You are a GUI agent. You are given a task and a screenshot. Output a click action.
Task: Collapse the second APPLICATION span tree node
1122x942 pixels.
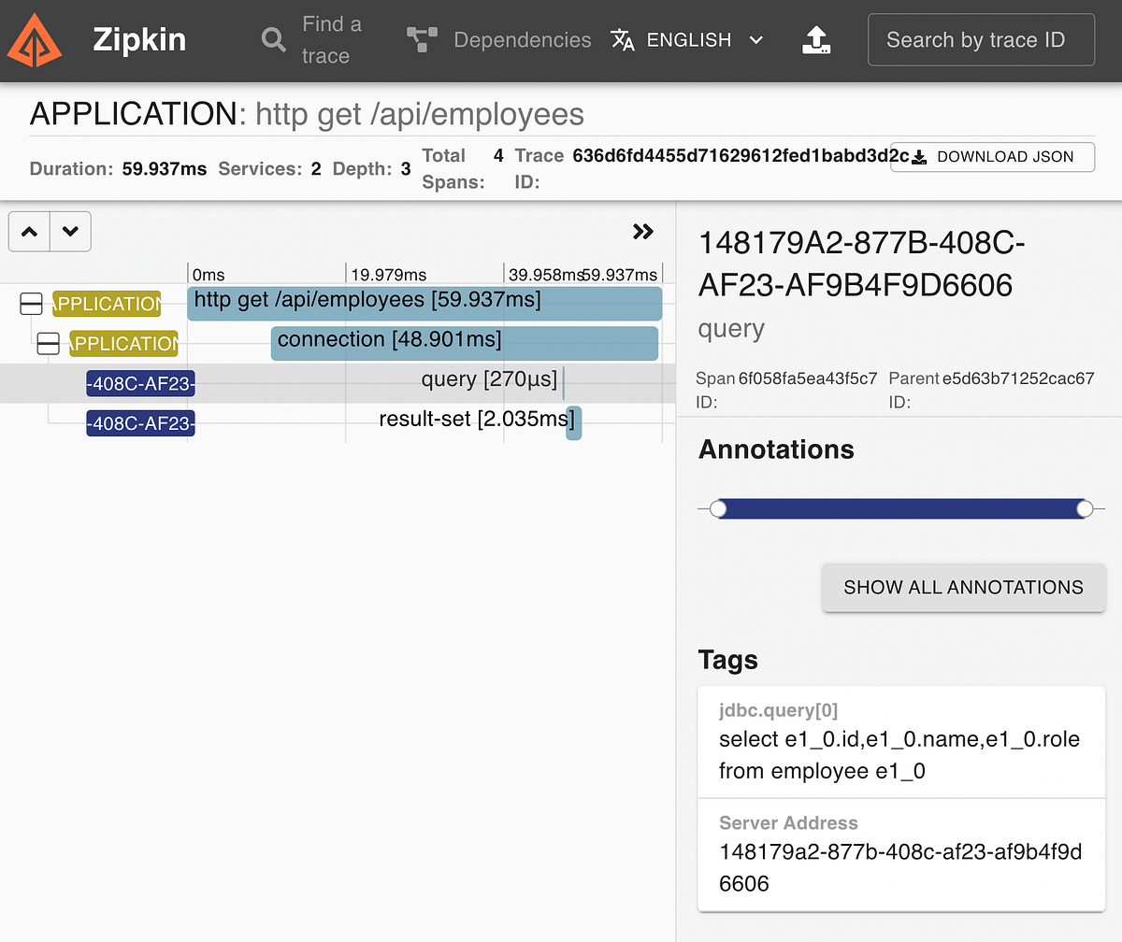pos(48,343)
